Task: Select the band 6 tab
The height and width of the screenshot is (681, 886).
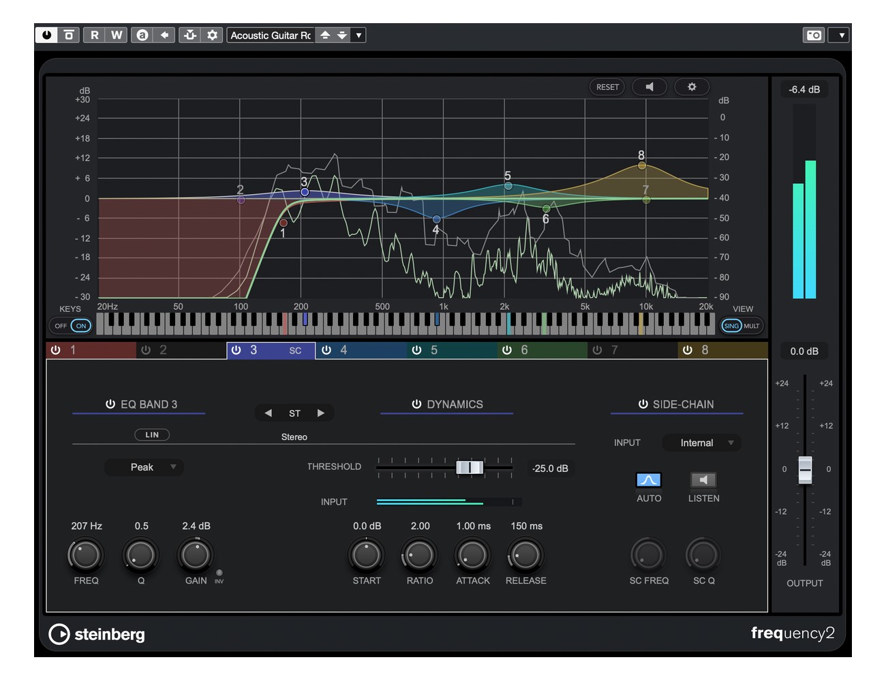Action: (x=543, y=350)
